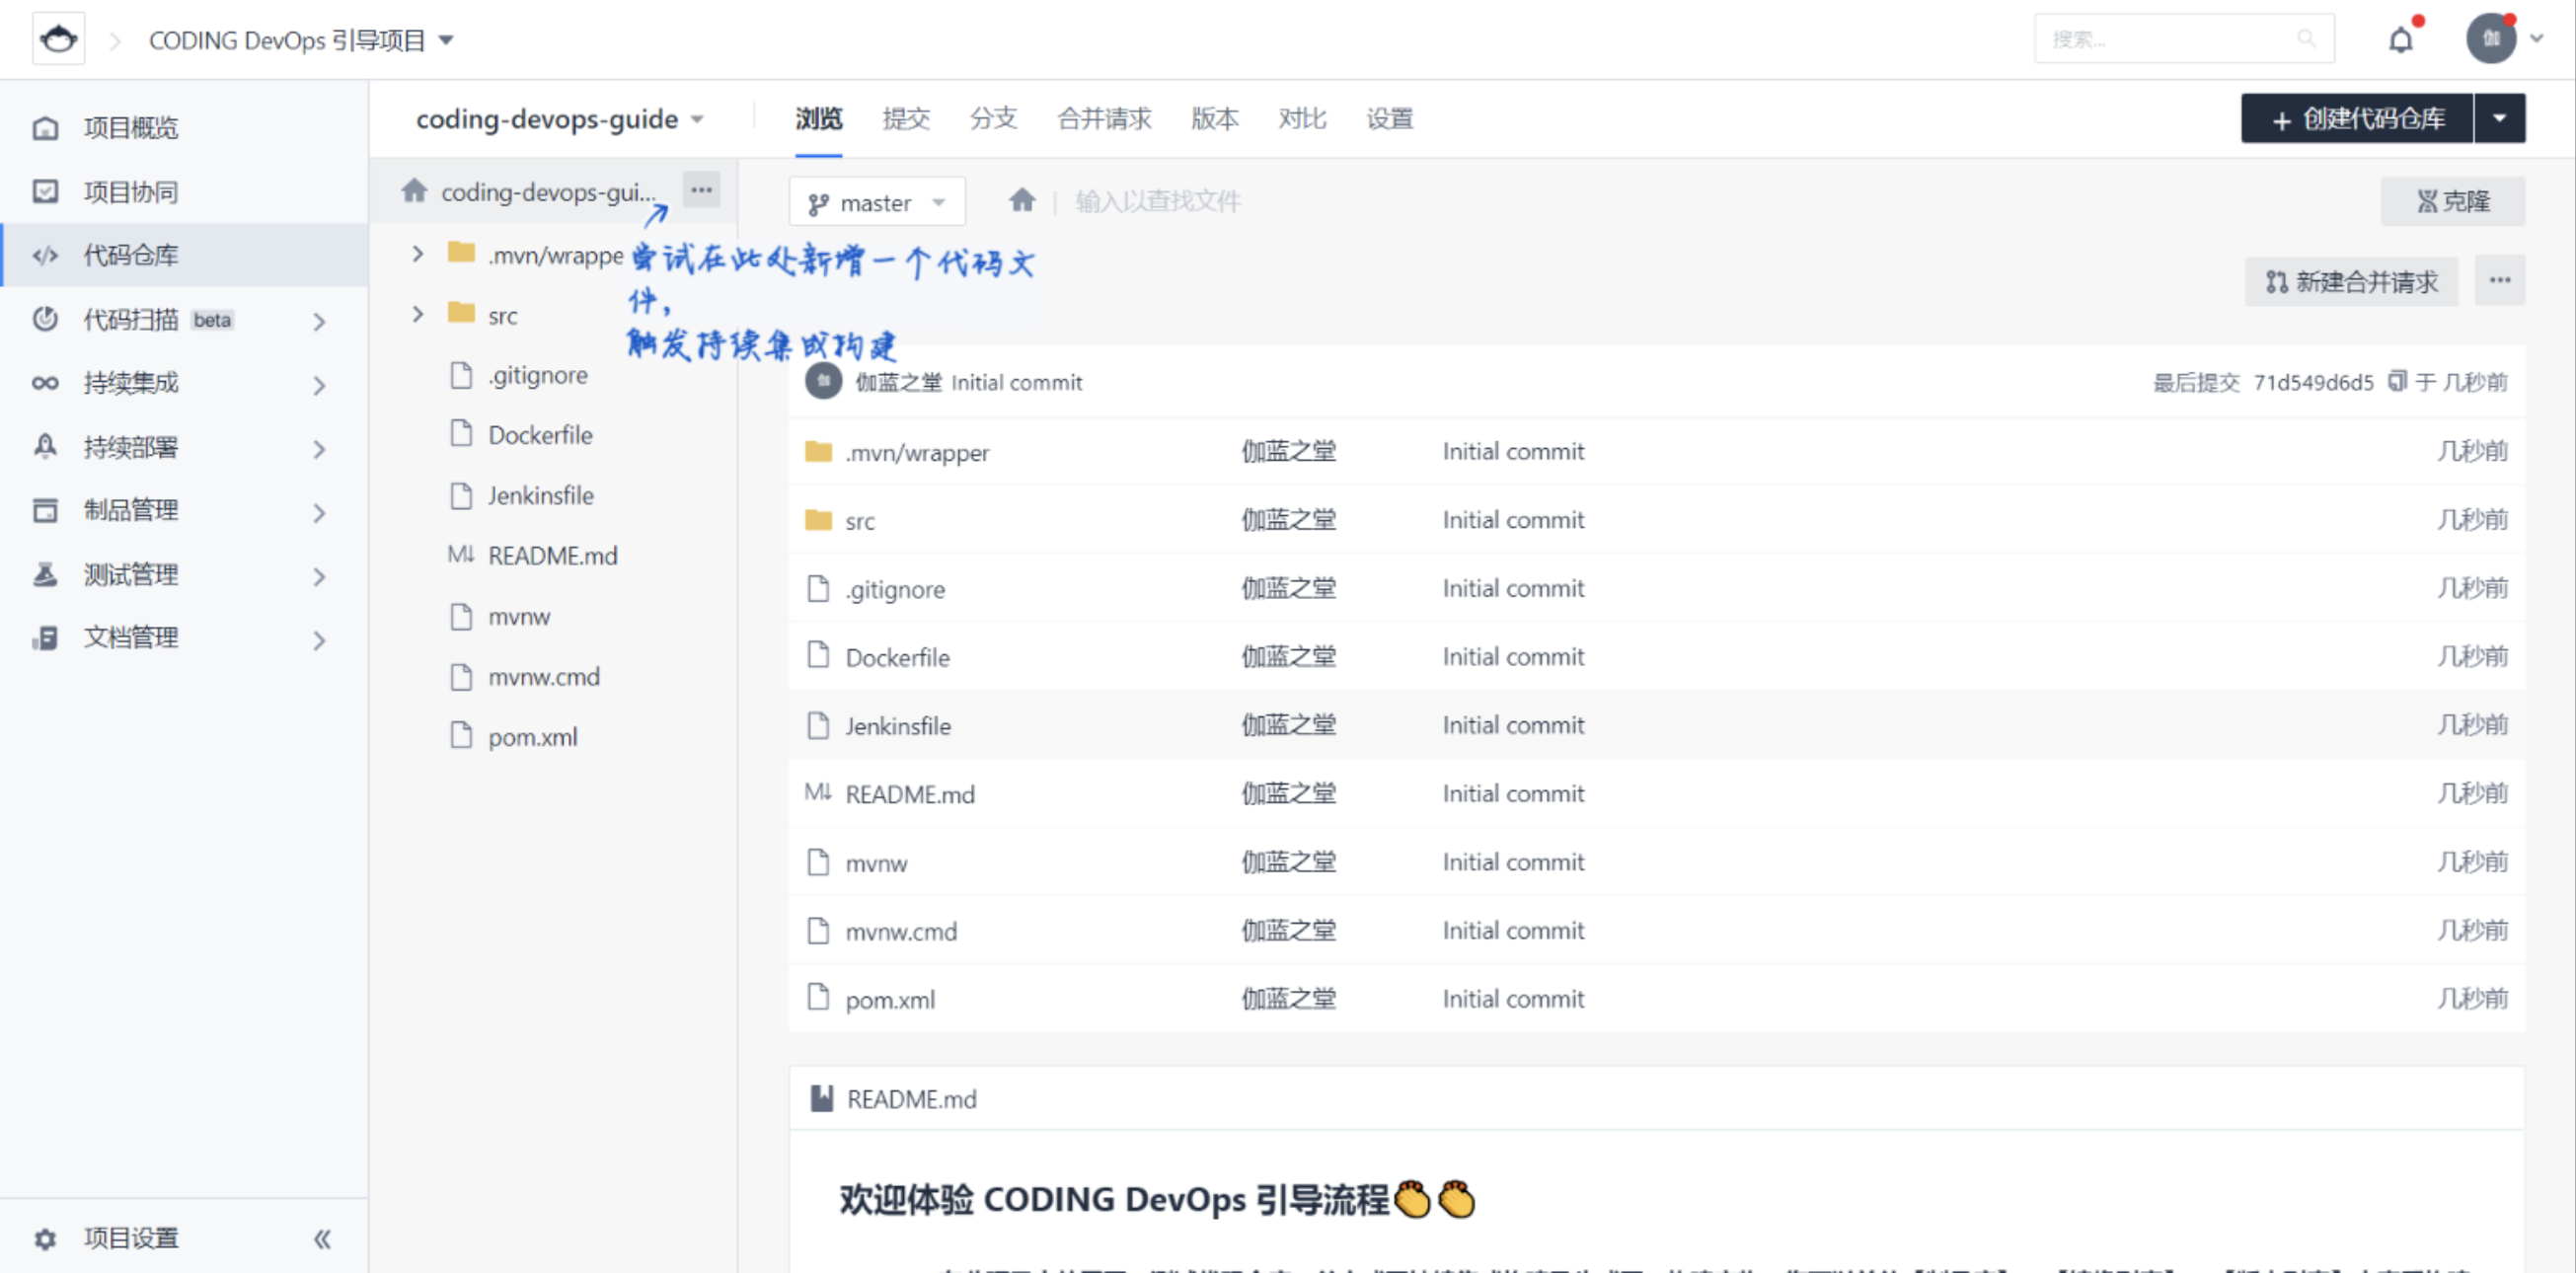Select Jenkinsfile in the file tree
This screenshot has width=2576, height=1273.
pos(541,495)
